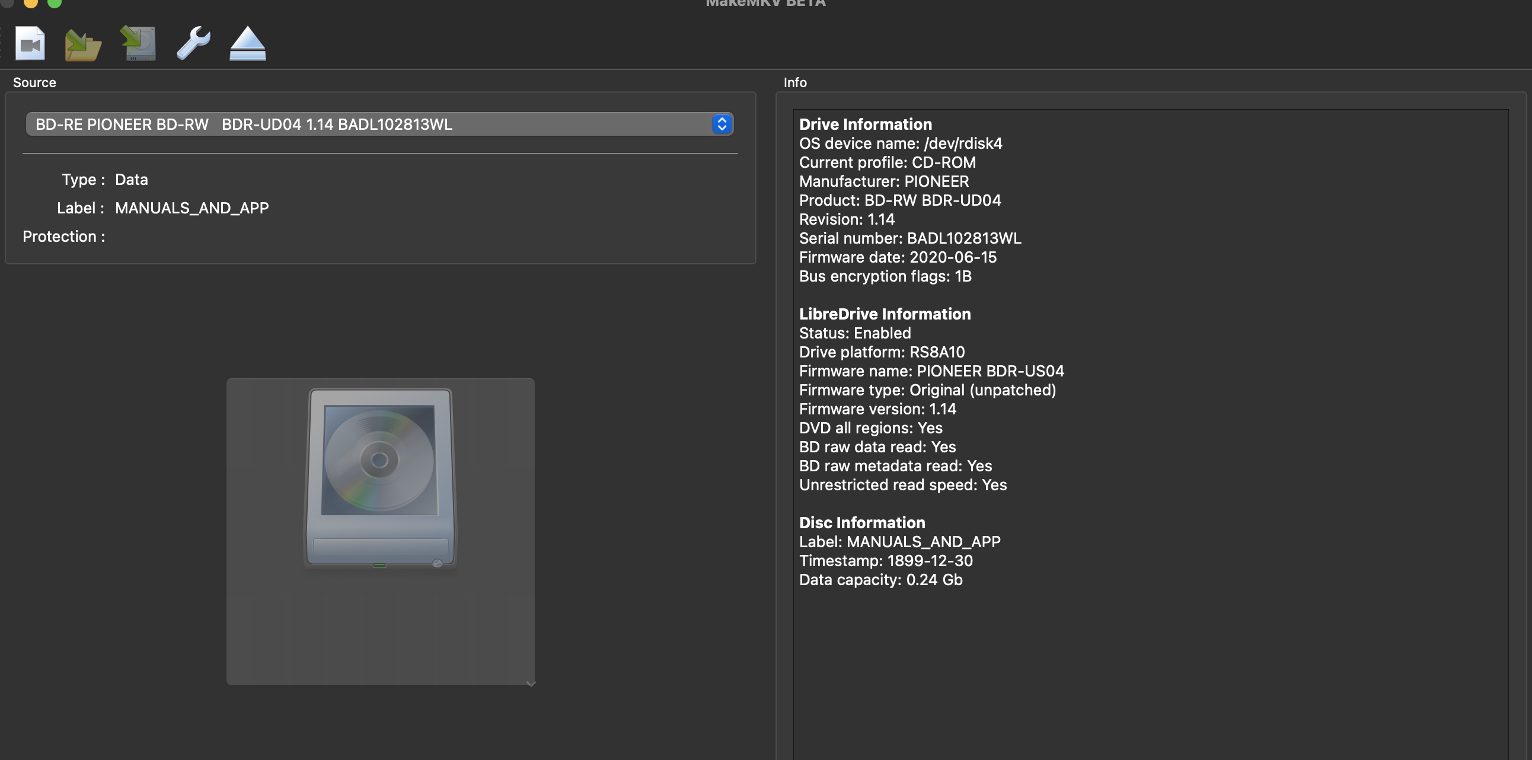This screenshot has height=760, width=1532.
Task: Open the BD-RE PIONEER BD-RW source drive dropdown
Action: tap(369, 124)
